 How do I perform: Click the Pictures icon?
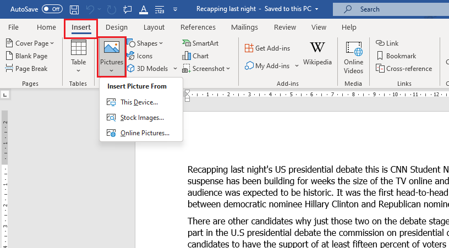(111, 47)
